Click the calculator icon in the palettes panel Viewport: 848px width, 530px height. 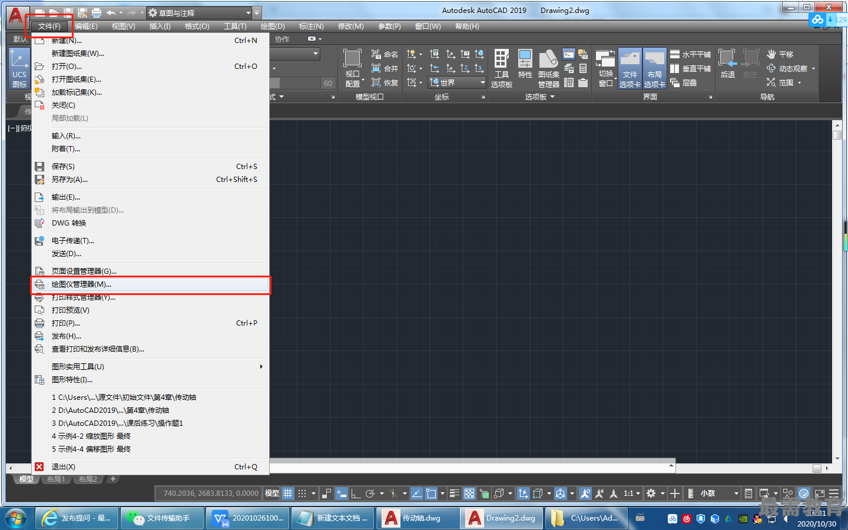coord(583,69)
